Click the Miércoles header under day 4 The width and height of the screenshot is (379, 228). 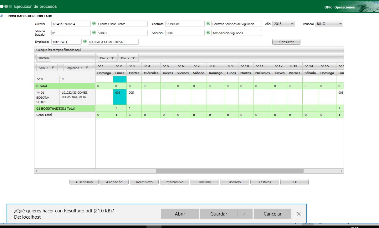click(151, 73)
